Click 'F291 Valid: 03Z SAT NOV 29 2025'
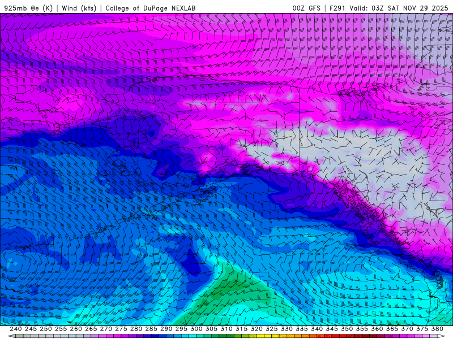Image resolution: width=453 pixels, height=339 pixels. 389,8
